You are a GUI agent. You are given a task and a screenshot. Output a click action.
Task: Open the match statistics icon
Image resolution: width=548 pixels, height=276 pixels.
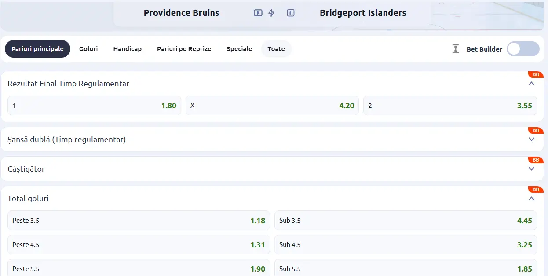pyautogui.click(x=290, y=13)
